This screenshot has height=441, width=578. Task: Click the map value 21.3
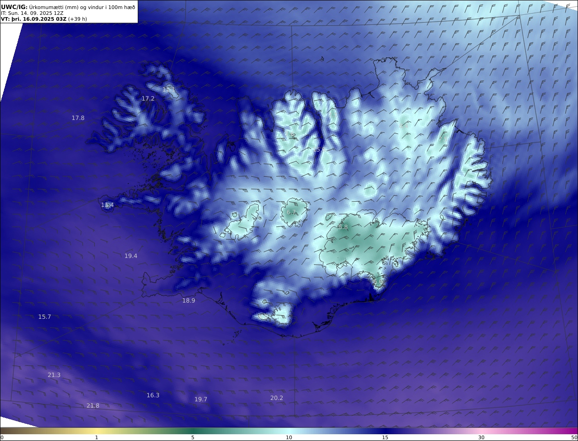click(54, 375)
